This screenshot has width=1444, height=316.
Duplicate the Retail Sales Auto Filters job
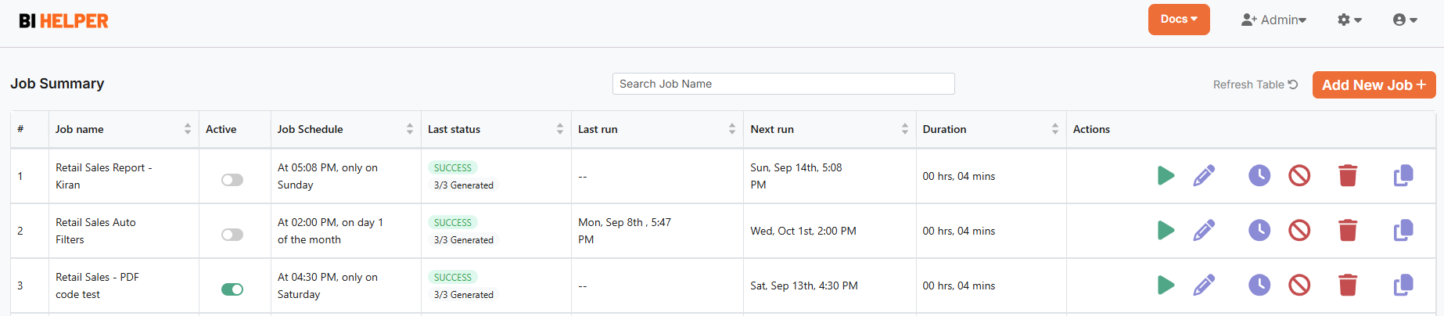(1403, 231)
